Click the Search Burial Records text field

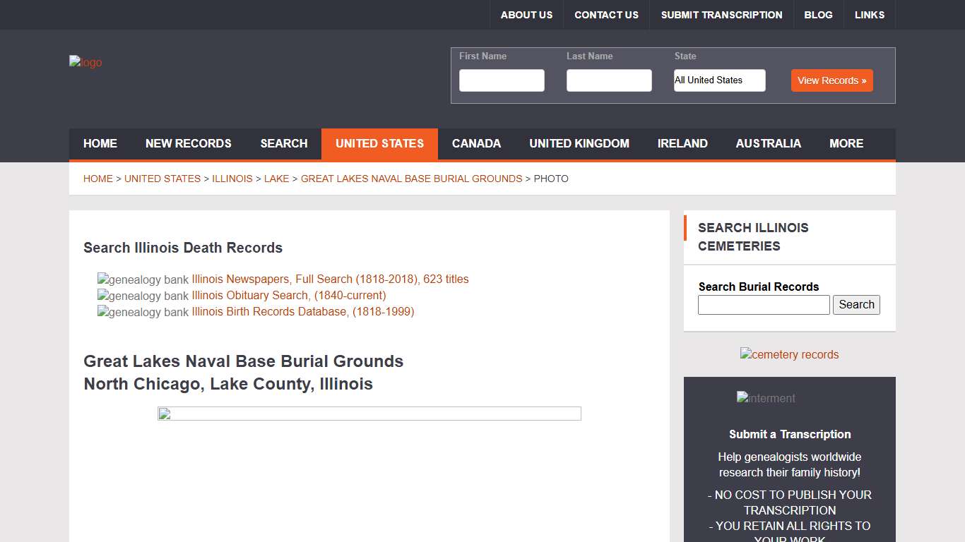[763, 305]
